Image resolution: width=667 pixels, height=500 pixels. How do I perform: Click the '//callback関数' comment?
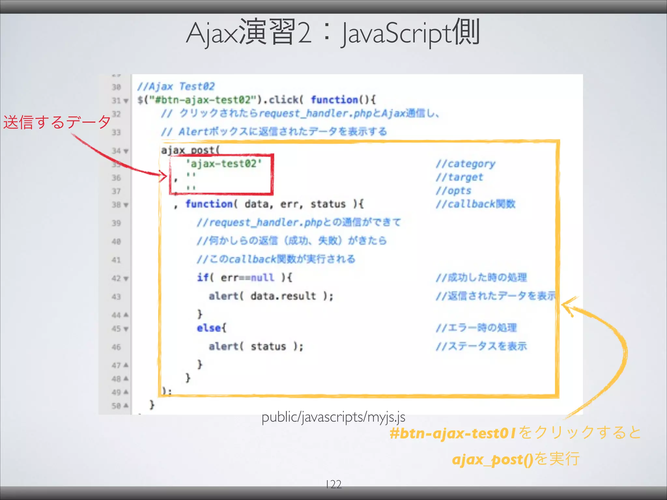pyautogui.click(x=475, y=204)
